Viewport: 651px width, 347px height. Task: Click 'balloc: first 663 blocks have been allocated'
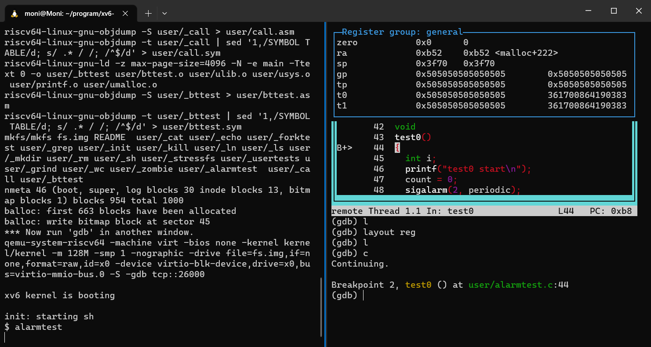[x=120, y=211]
